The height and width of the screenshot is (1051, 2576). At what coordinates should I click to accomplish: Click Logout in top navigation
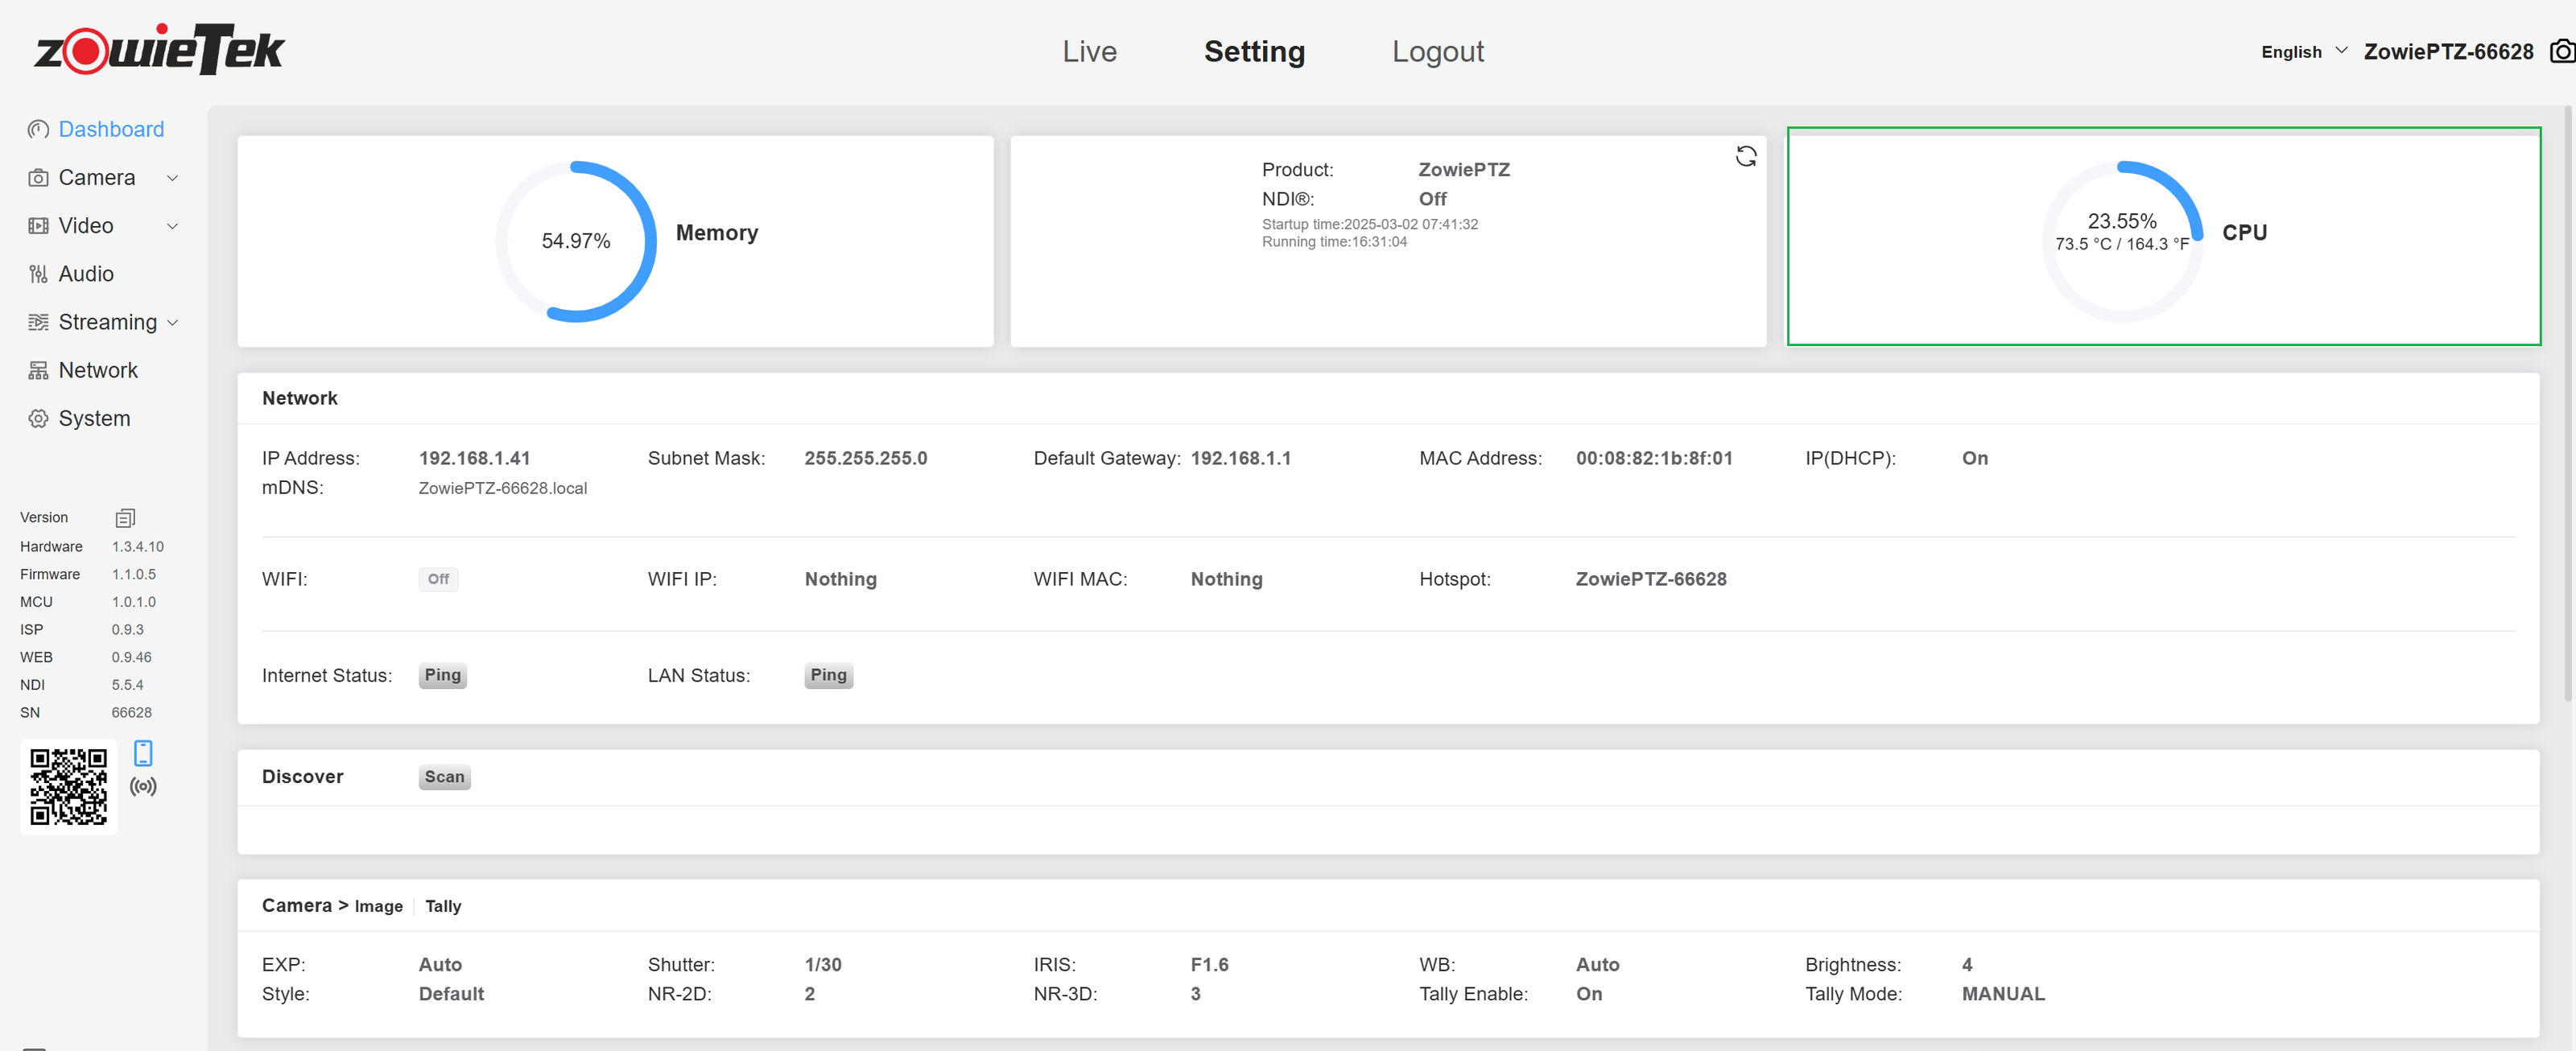pos(1437,52)
